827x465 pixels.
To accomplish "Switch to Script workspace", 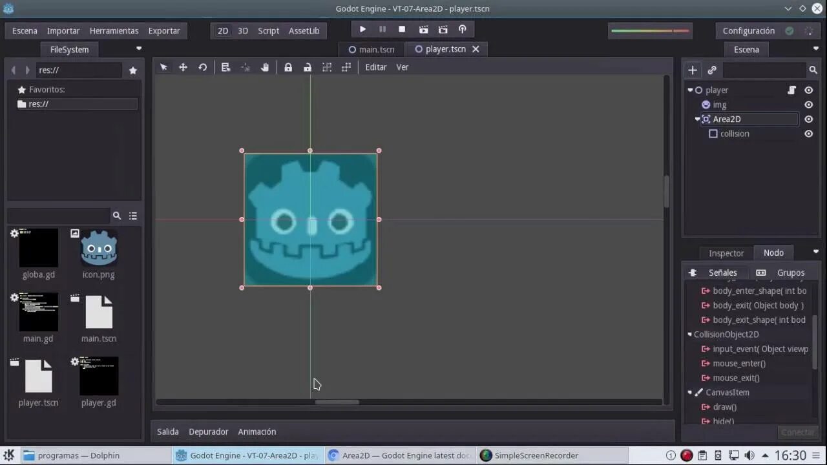I will (268, 31).
